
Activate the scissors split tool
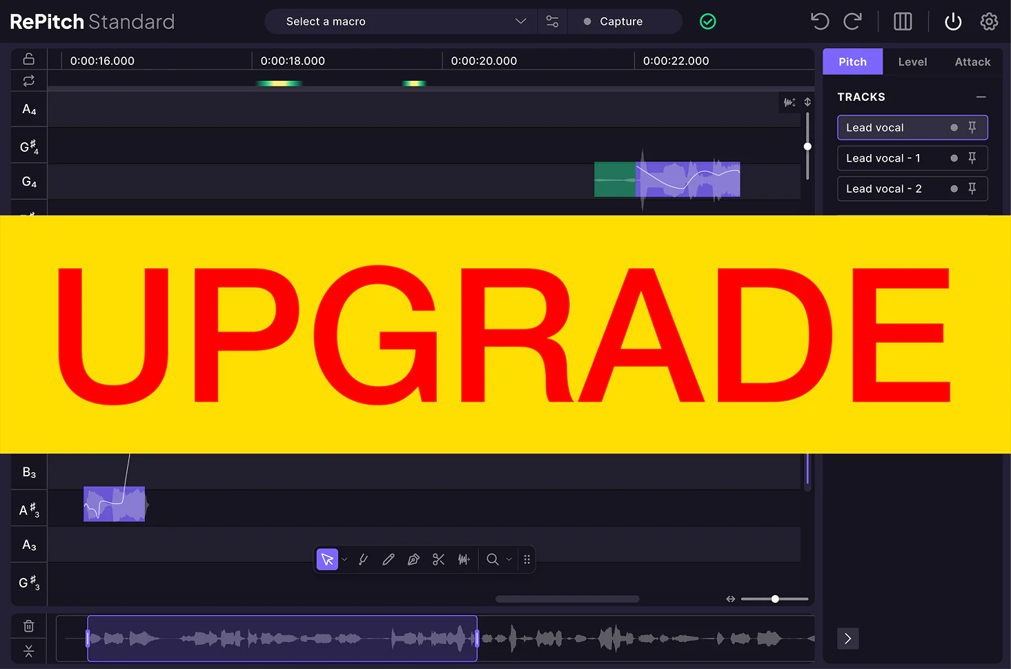pos(438,559)
